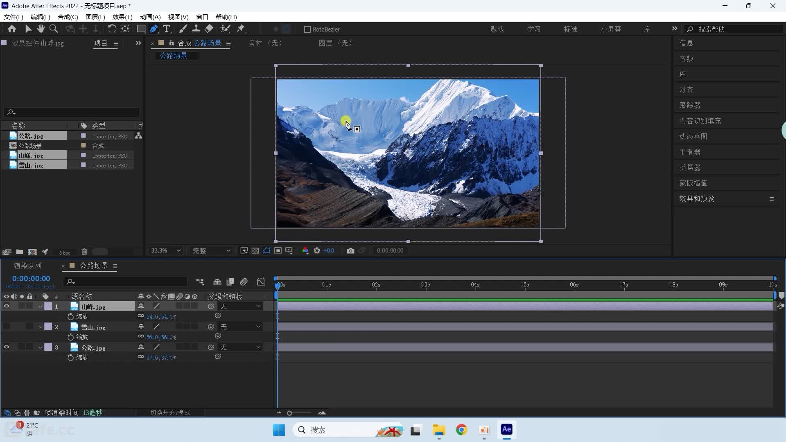
Task: Toggle stopwatch for 公路.jpg 缩放
Action: coord(70,358)
